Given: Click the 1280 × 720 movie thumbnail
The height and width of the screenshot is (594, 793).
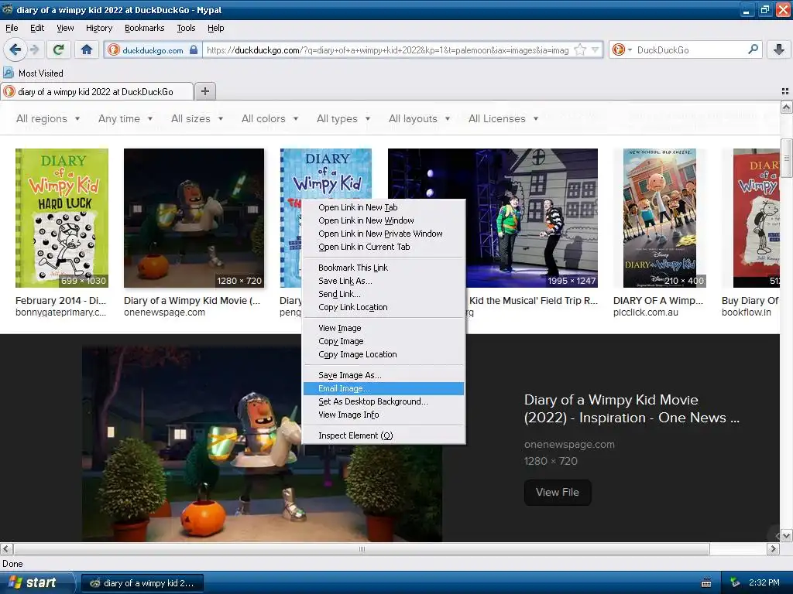Looking at the screenshot, I should (194, 217).
